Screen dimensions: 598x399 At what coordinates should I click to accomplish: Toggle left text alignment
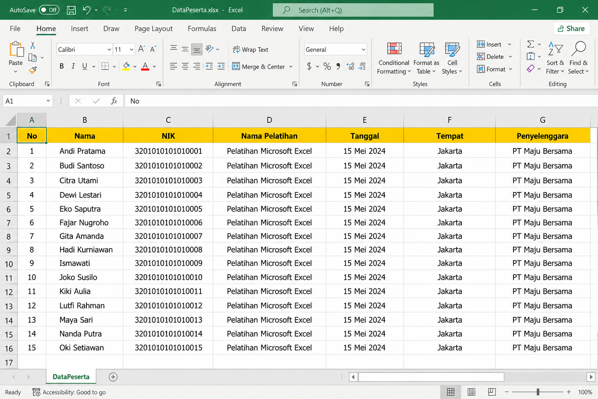[174, 66]
